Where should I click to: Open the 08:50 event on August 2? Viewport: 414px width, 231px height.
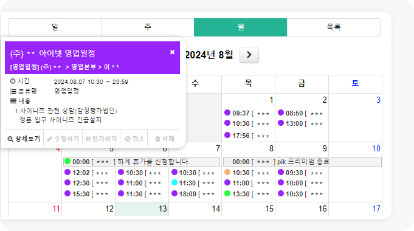pyautogui.click(x=301, y=113)
